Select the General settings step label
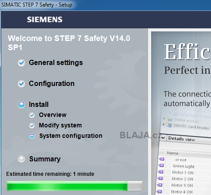 pyautogui.click(x=56, y=63)
